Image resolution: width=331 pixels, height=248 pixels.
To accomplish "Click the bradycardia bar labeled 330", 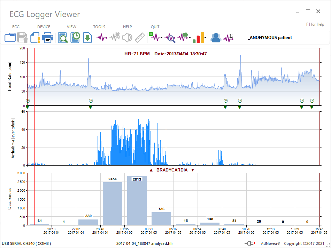I will pyautogui.click(x=88, y=222).
